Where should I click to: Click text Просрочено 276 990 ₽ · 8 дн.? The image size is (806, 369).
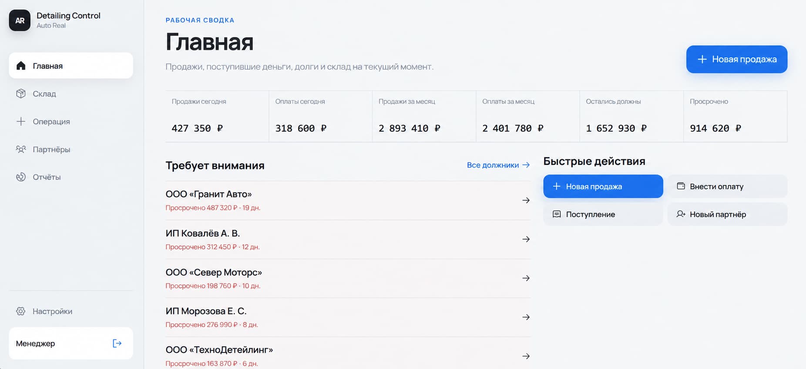coord(212,325)
